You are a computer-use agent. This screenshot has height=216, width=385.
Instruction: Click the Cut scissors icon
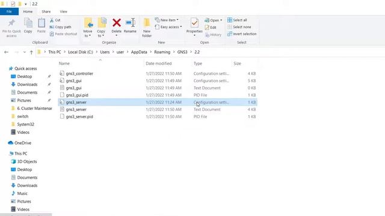[x=52, y=20]
